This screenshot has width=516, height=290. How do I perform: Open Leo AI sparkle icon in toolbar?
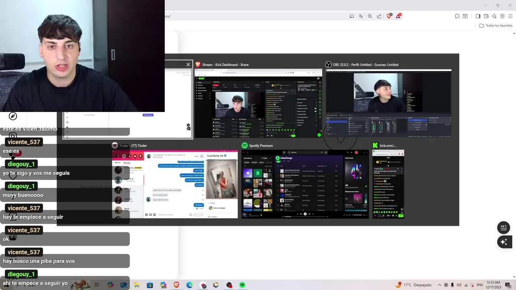(x=494, y=16)
